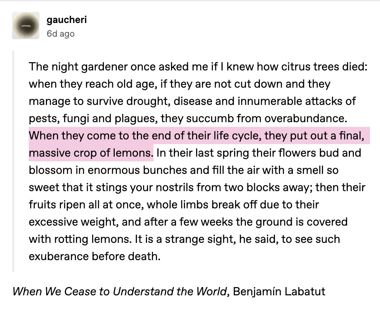Open the post via 6d ago timestamp
Viewport: 380px width, 314px height.
point(61,34)
